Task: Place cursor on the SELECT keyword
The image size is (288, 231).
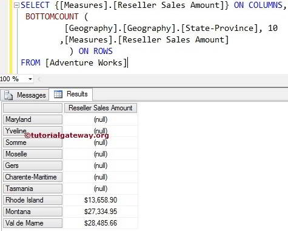Action: (35, 5)
